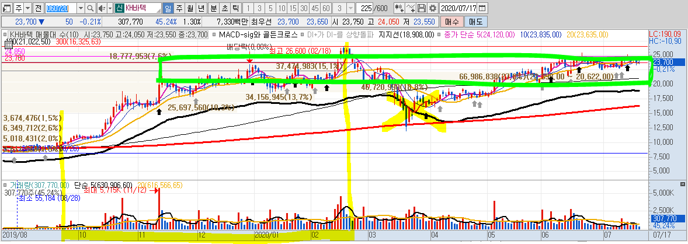This screenshot has height=244, width=688.
Task: Select tick 틱 chart period
Action: point(235,8)
